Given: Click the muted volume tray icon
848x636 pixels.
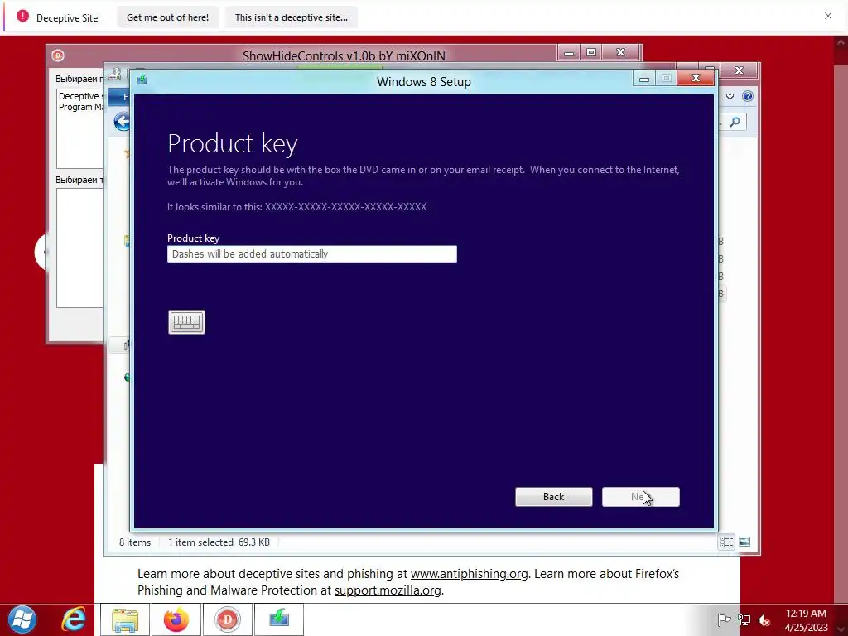Looking at the screenshot, I should point(764,619).
